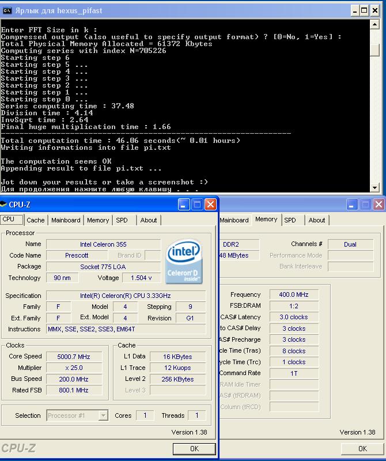
Task: Close the background CPU-Z Memory window
Action: (379, 205)
